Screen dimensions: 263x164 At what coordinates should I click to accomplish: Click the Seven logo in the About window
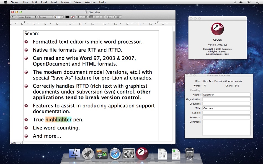pyautogui.click(x=217, y=29)
